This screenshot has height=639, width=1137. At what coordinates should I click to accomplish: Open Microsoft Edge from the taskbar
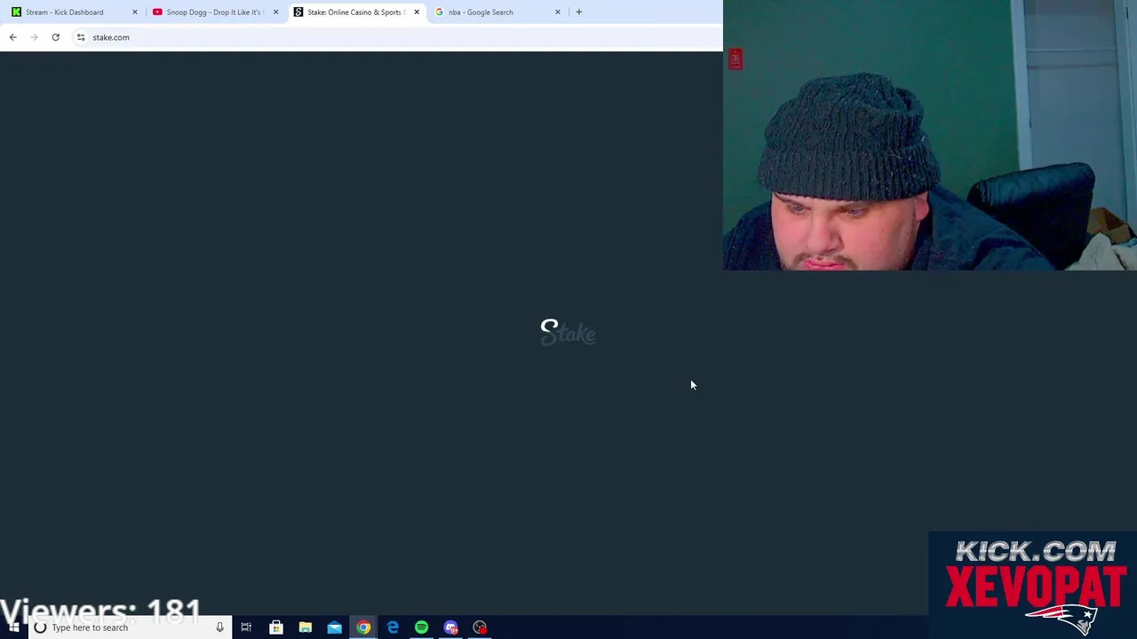coord(393,627)
